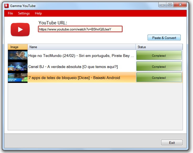The width and height of the screenshot is (193, 153).
Task: Click the Exit button
Action: [172, 143]
